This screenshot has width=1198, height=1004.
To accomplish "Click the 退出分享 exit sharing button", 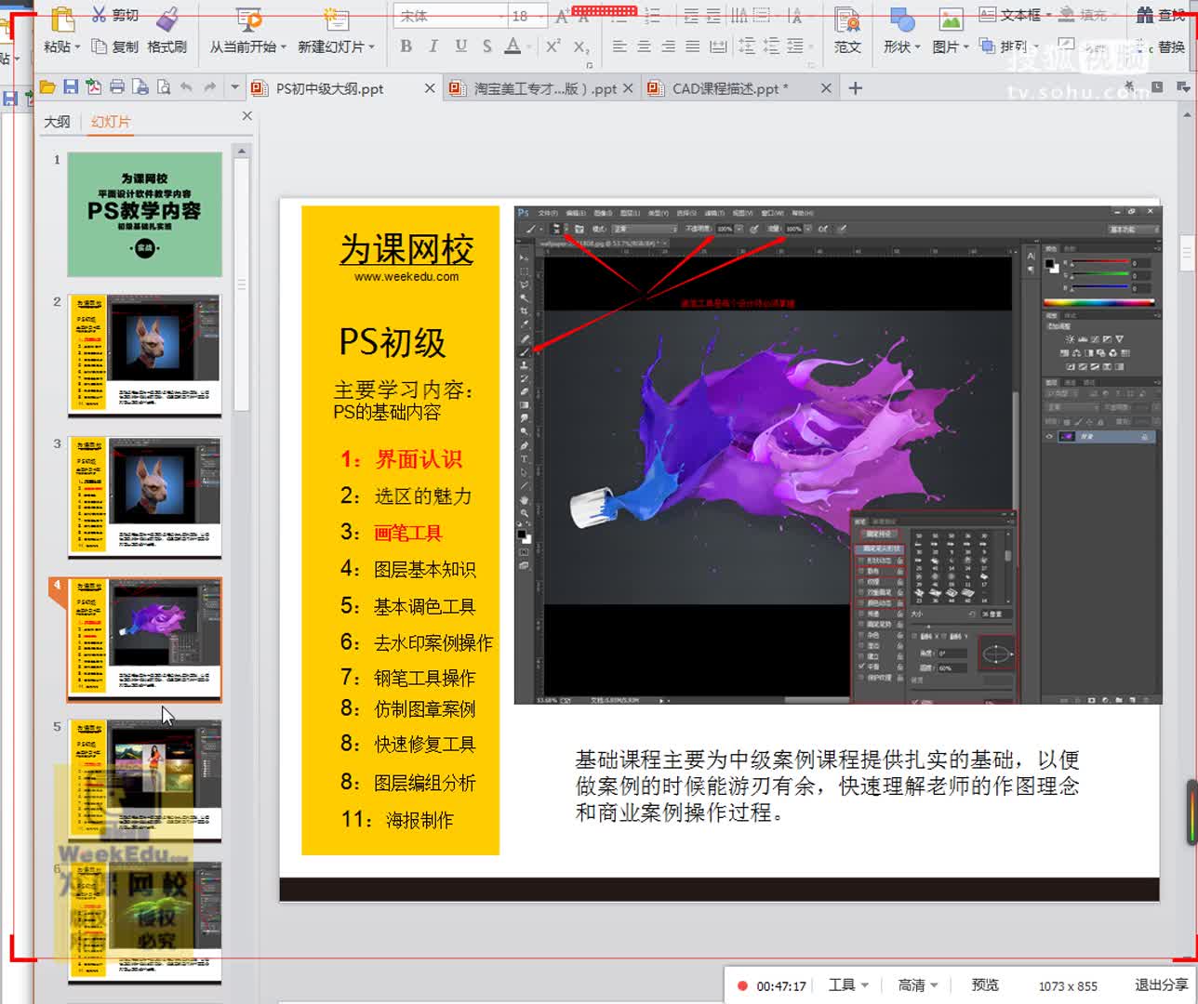I will click(1161, 985).
